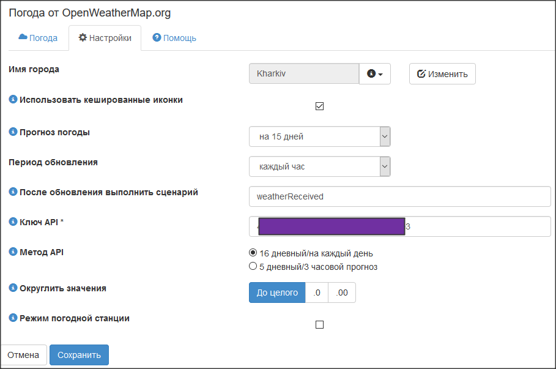Enable weather station mode checkbox
556x369 pixels.
pos(319,325)
